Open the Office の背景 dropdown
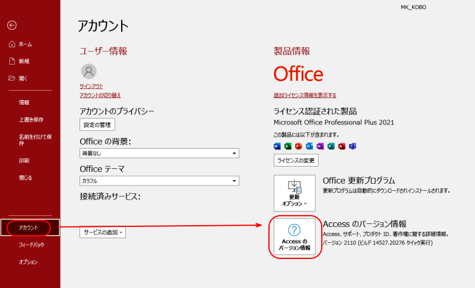This screenshot has height=288, width=475. coord(159,153)
